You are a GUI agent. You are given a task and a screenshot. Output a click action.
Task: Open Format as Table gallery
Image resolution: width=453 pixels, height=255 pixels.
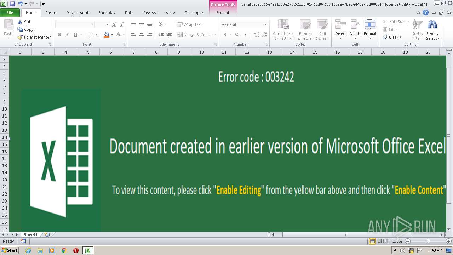[x=305, y=30]
